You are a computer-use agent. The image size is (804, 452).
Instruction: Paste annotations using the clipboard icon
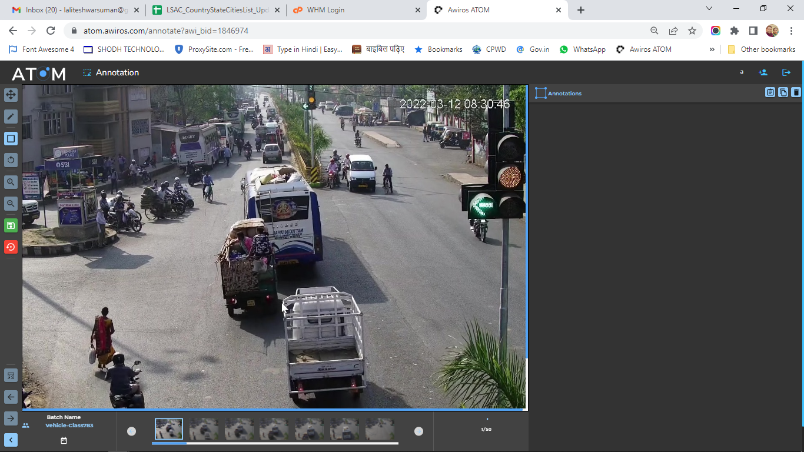pyautogui.click(x=770, y=92)
